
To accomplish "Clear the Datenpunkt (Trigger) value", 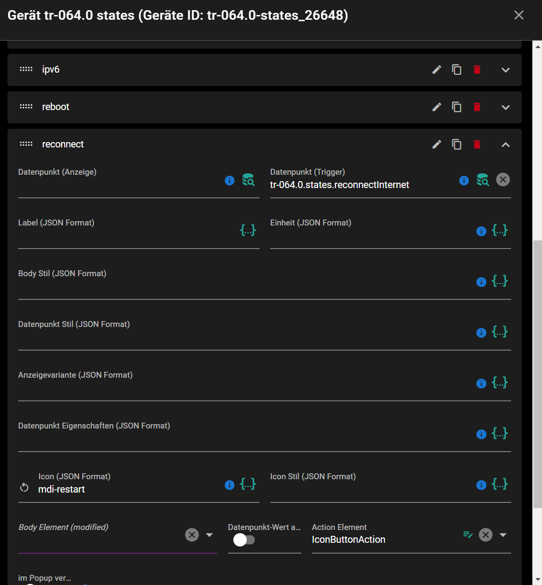I will pos(503,180).
